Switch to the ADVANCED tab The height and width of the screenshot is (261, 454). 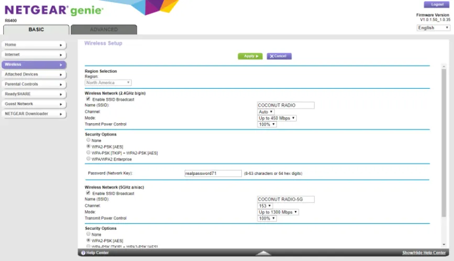(x=104, y=30)
